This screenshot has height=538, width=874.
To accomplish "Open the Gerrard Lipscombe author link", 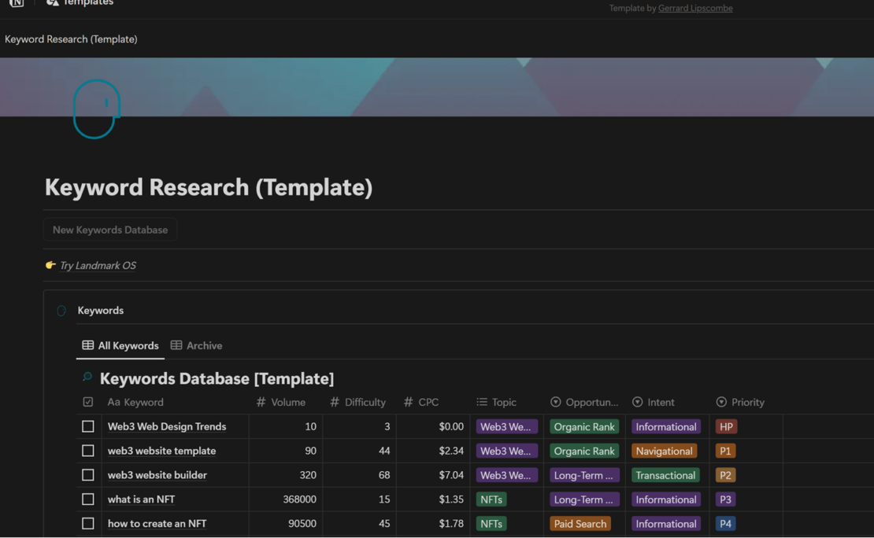I will coord(694,8).
